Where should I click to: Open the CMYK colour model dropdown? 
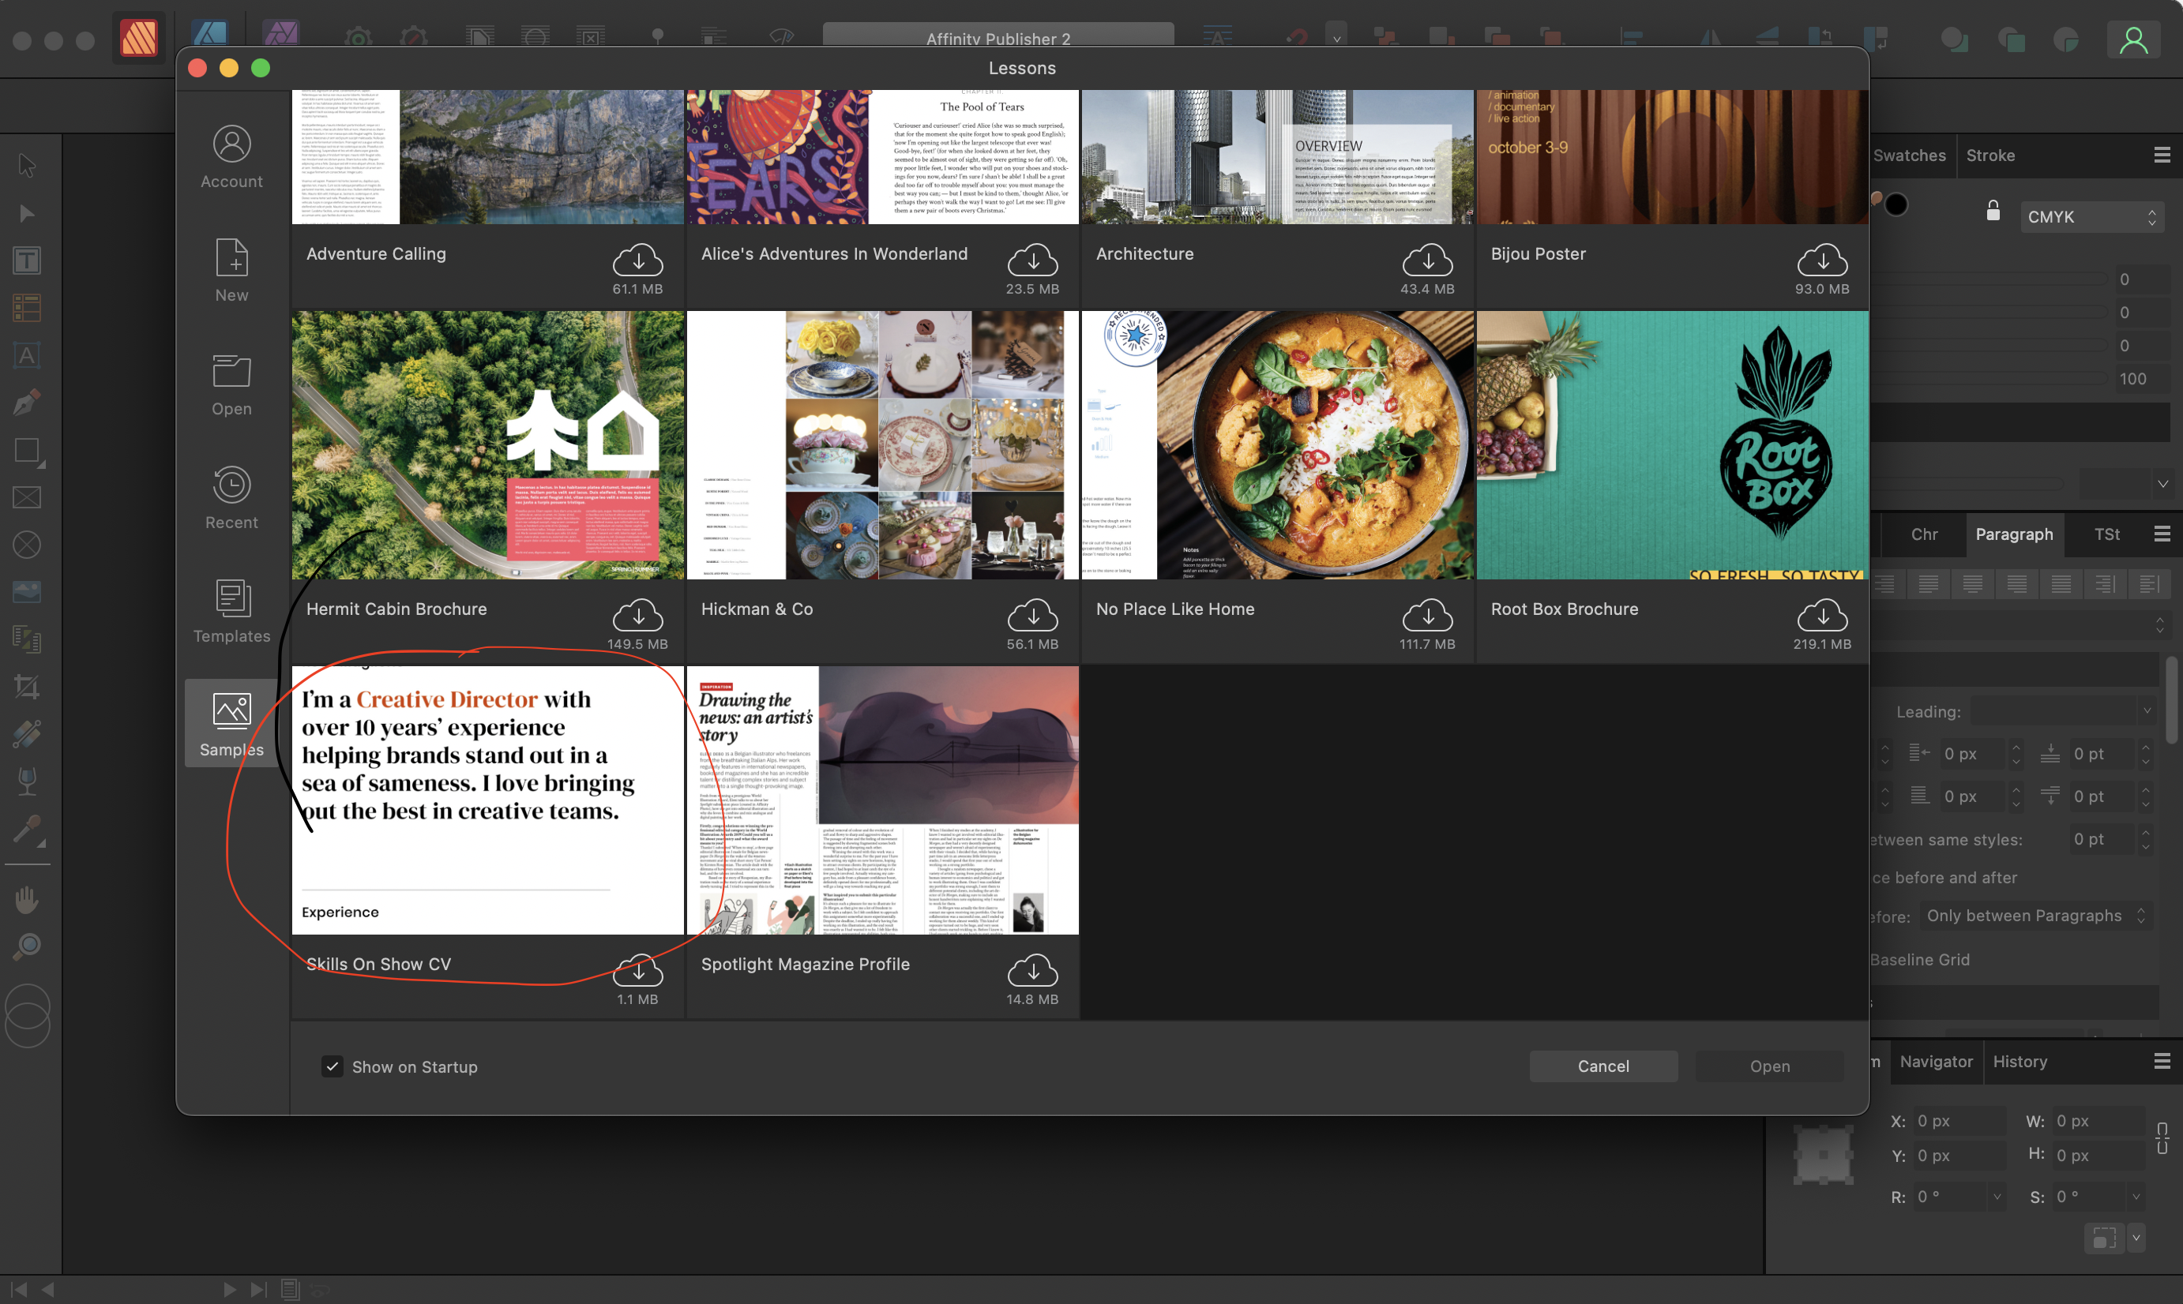pos(2091,216)
